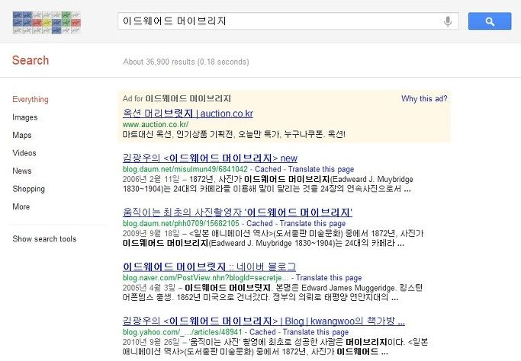The image size is (521, 361).
Task: Translate the misulmun49 daum blog result
Action: (x=321, y=169)
